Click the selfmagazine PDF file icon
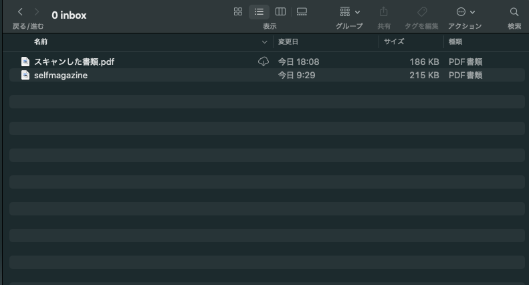Image resolution: width=529 pixels, height=285 pixels. click(25, 75)
